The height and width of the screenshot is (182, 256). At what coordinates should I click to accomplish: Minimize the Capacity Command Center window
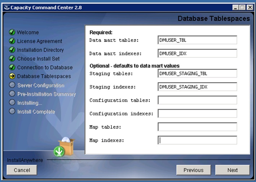point(235,8)
